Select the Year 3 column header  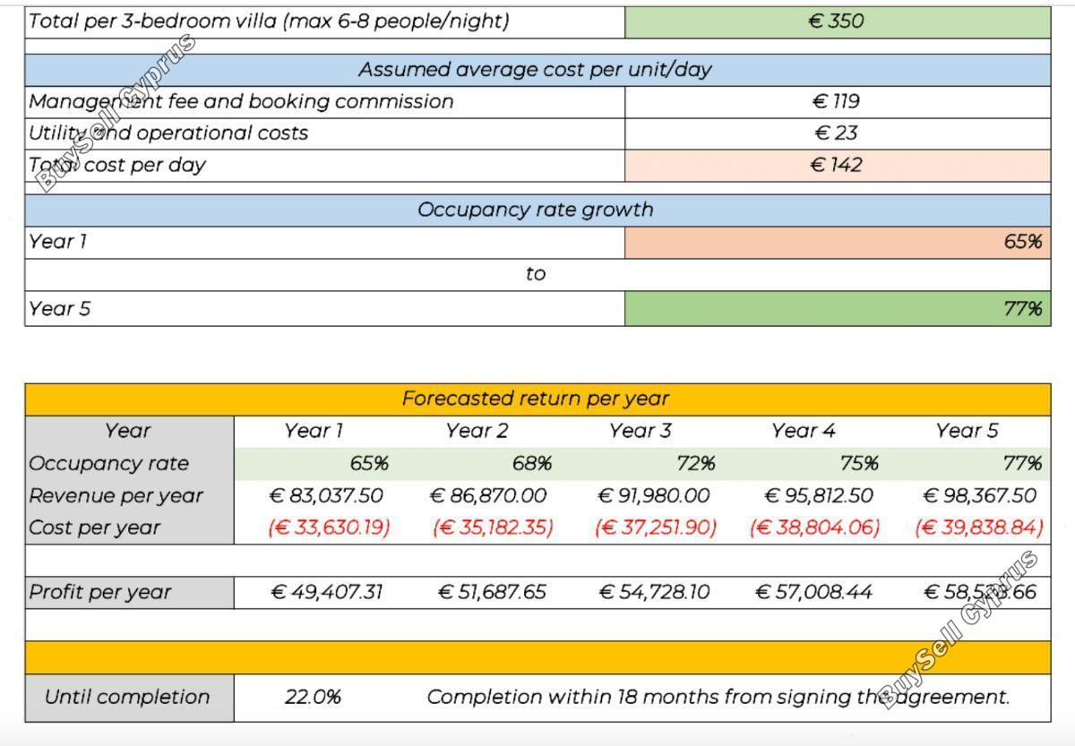pos(640,431)
